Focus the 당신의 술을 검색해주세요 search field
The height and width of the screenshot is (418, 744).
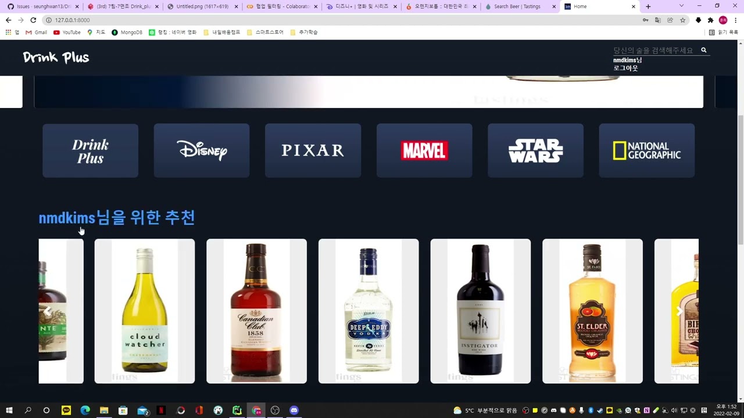coord(655,51)
